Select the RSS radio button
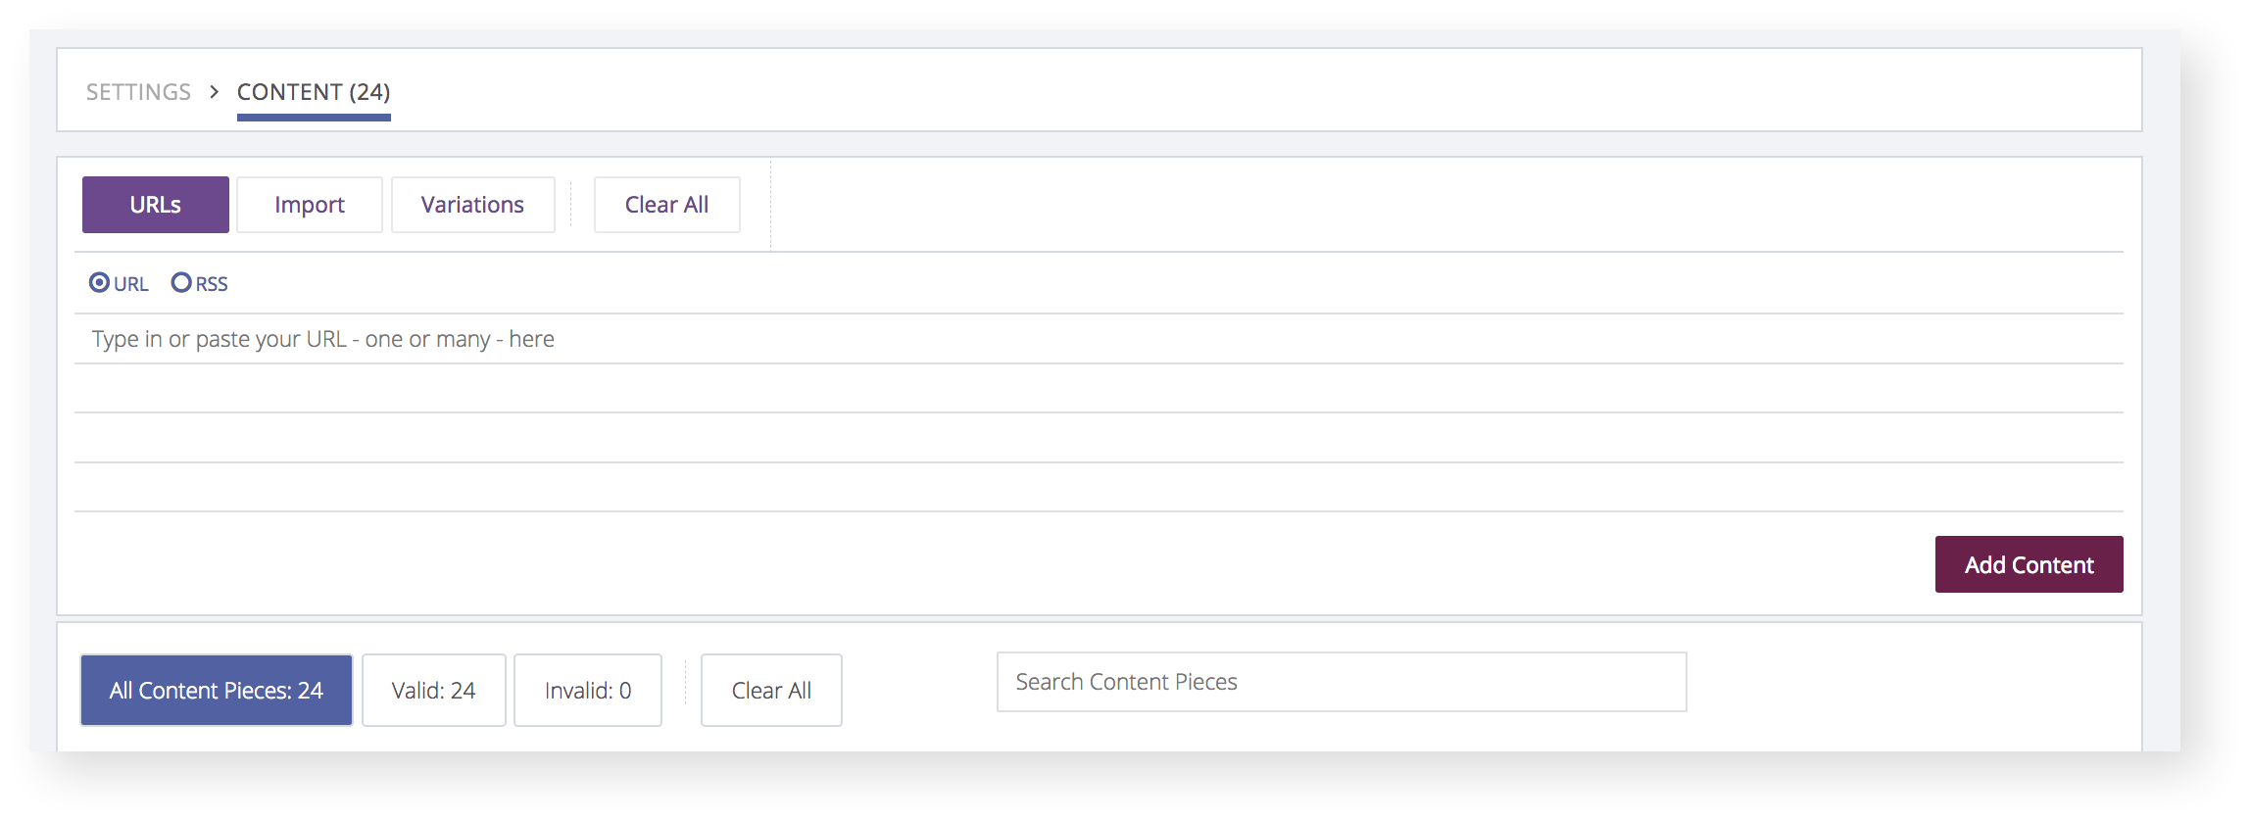This screenshot has height=820, width=2249. click(181, 282)
